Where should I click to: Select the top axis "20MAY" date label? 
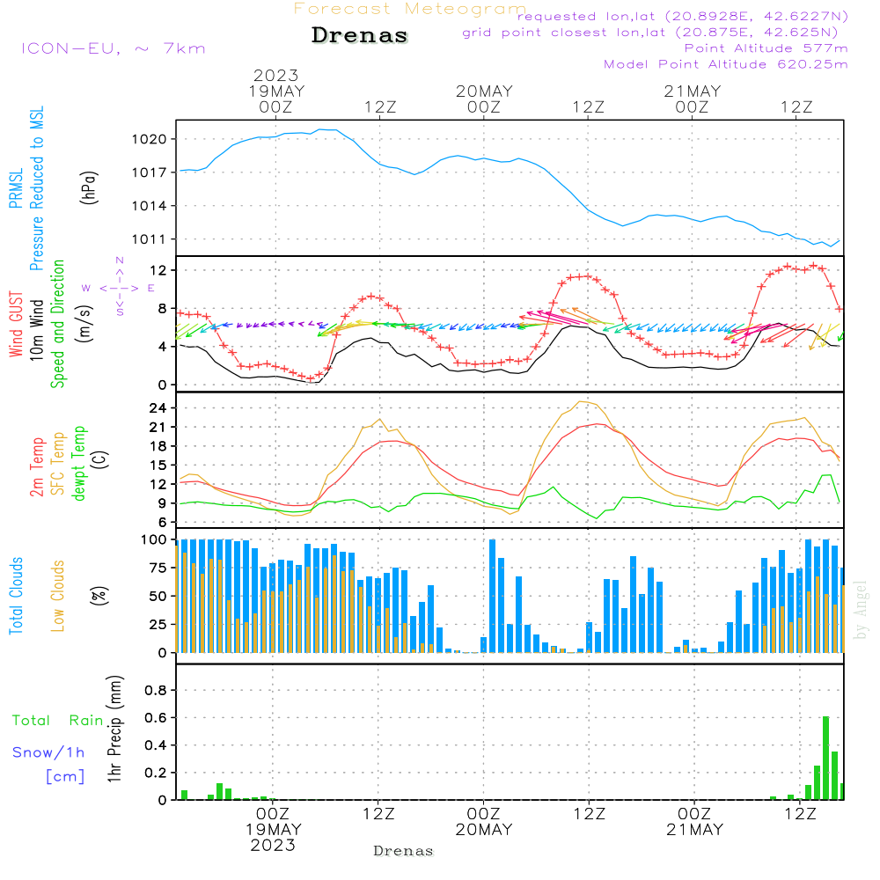click(x=484, y=92)
